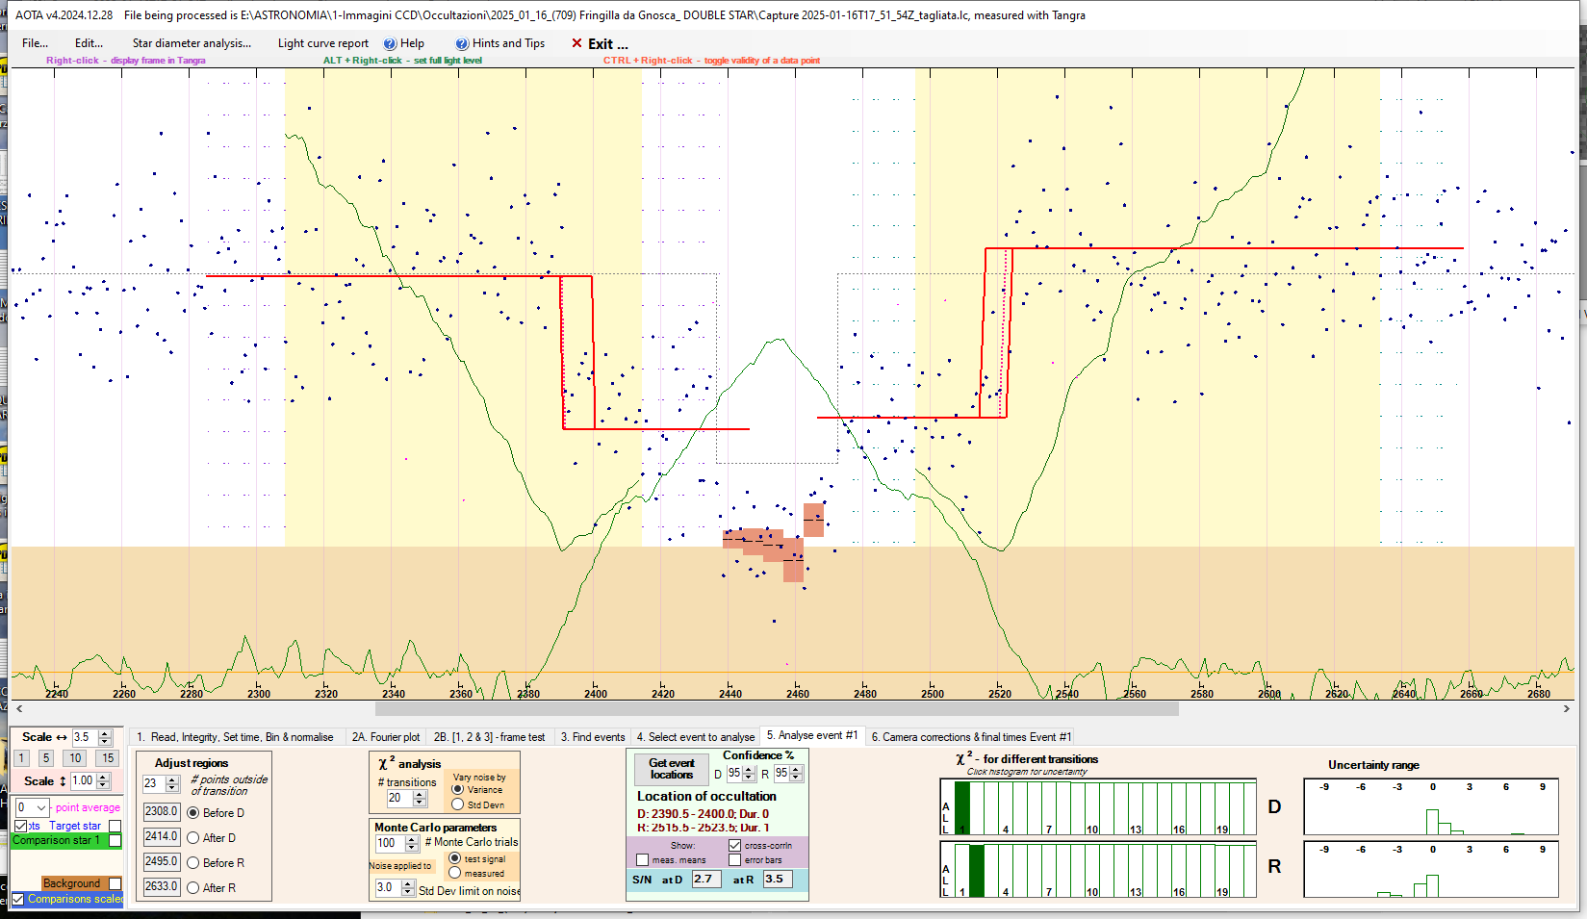Decrease horizontal Scale with down arrow
The width and height of the screenshot is (1587, 919).
(x=105, y=742)
